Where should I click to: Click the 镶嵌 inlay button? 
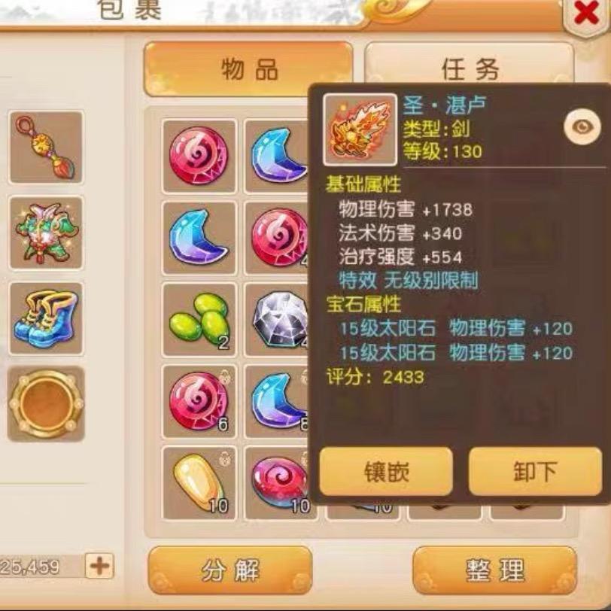point(386,472)
